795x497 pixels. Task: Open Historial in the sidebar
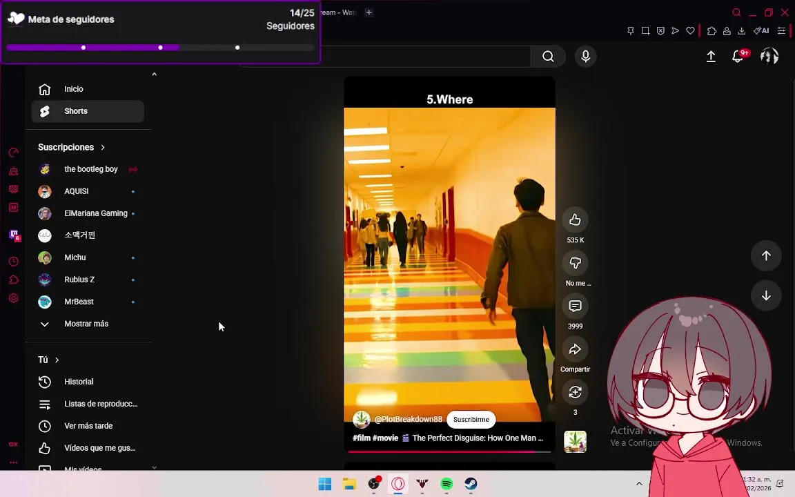(88, 382)
